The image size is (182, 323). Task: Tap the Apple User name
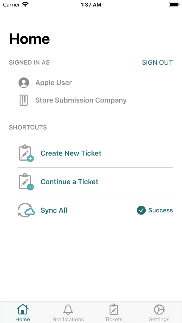coord(54,83)
